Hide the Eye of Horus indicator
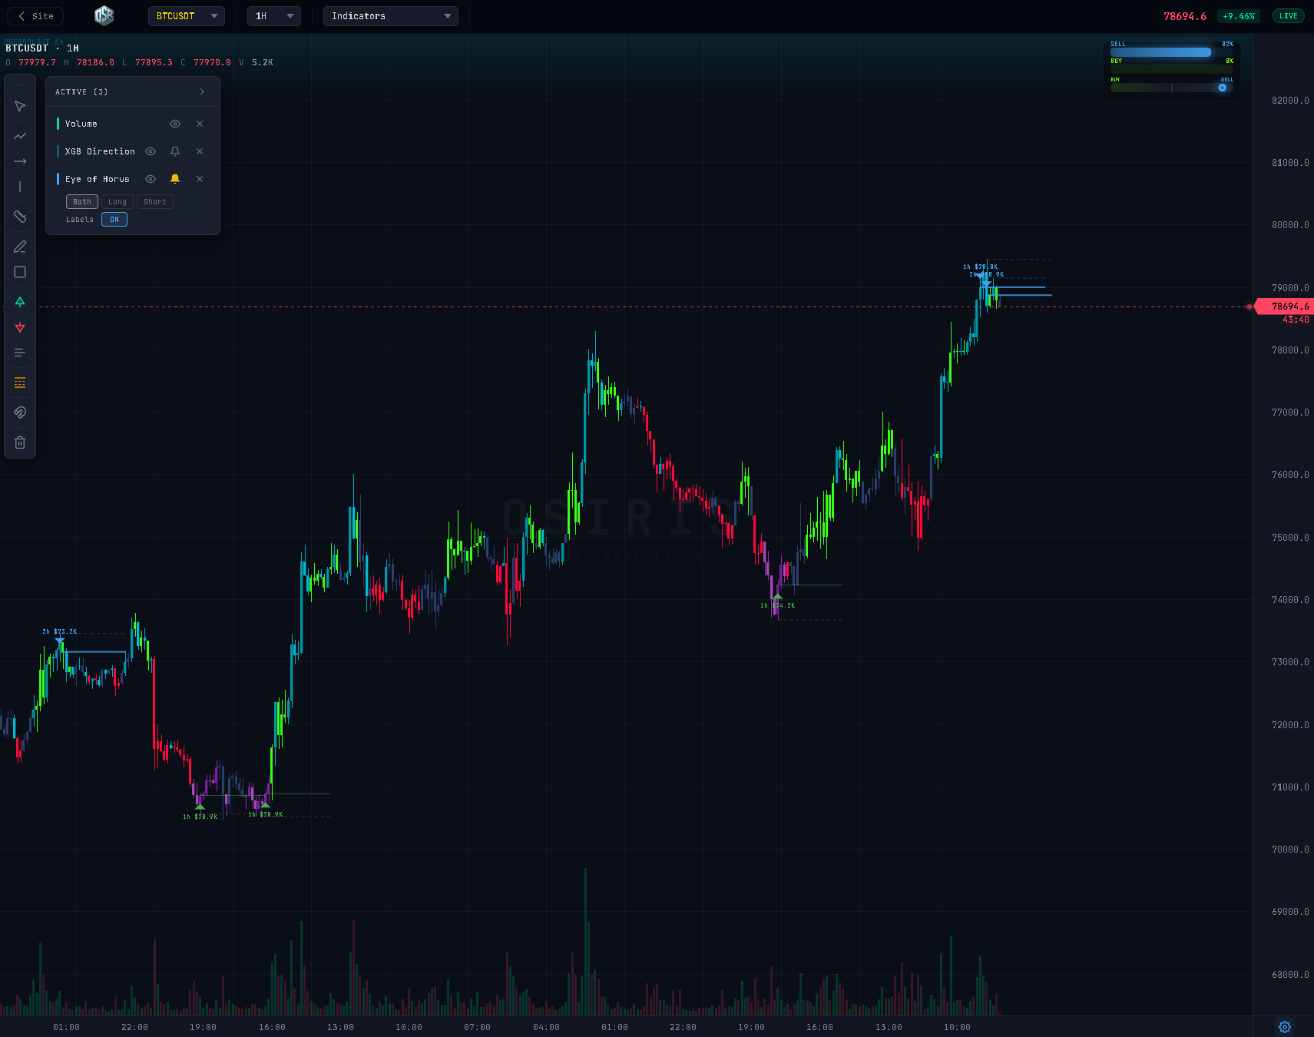Image resolution: width=1314 pixels, height=1037 pixels. [151, 179]
